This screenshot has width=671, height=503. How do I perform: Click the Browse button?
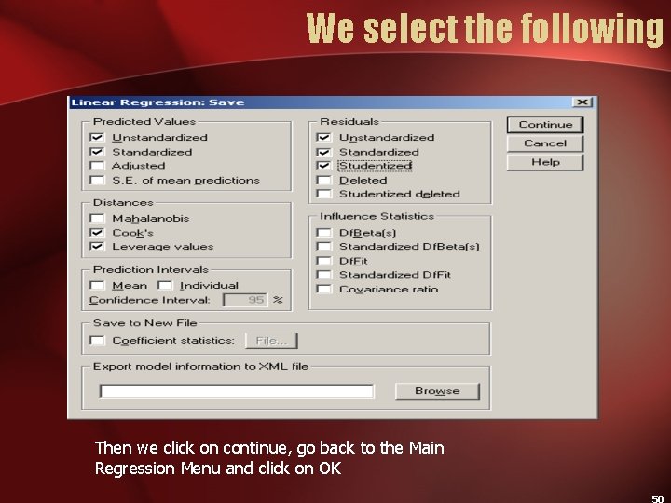tap(437, 391)
